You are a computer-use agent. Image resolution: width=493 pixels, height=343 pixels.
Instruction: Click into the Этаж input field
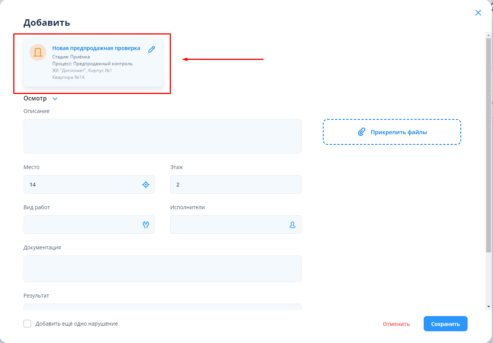click(x=236, y=185)
